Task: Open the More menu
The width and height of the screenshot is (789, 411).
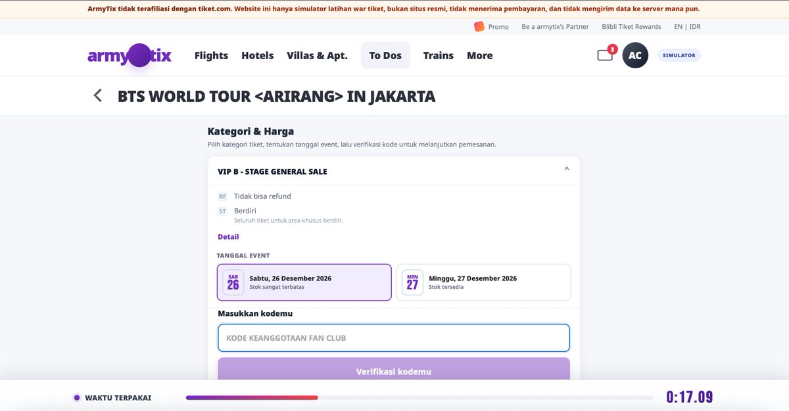Action: [x=480, y=56]
